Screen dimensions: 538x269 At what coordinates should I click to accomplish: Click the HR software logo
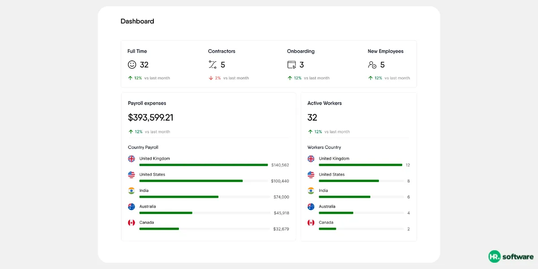pyautogui.click(x=511, y=256)
